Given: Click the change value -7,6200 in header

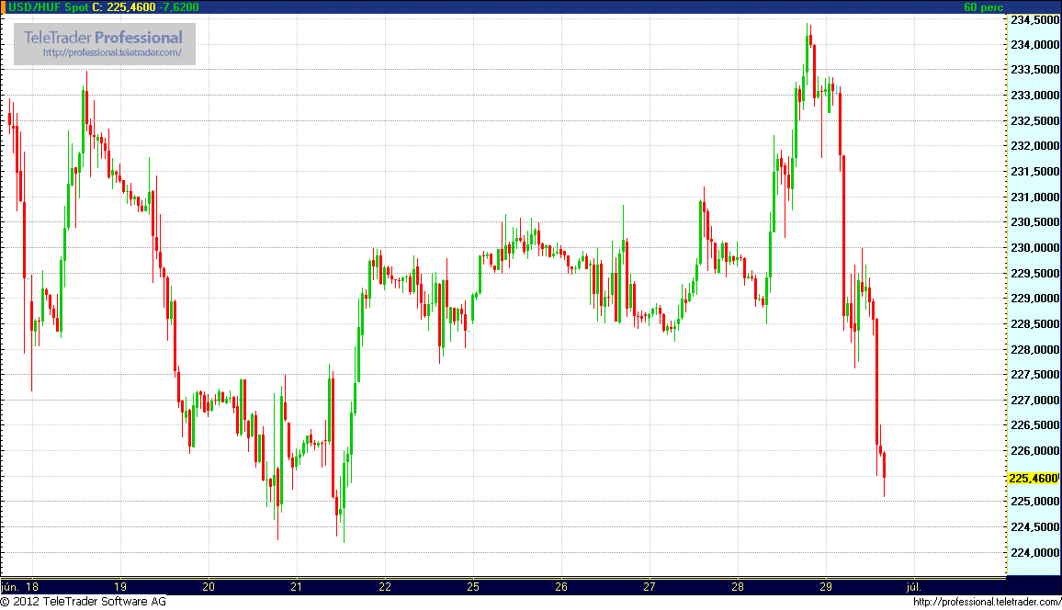Looking at the screenshot, I should click(179, 6).
